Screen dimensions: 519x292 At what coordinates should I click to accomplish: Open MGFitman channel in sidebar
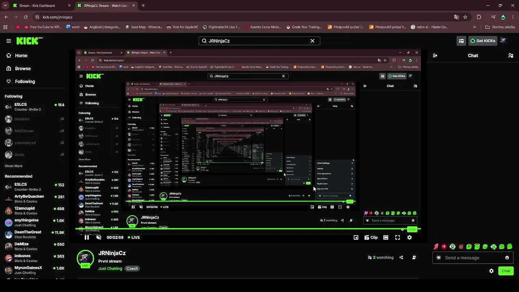[x=34, y=131]
